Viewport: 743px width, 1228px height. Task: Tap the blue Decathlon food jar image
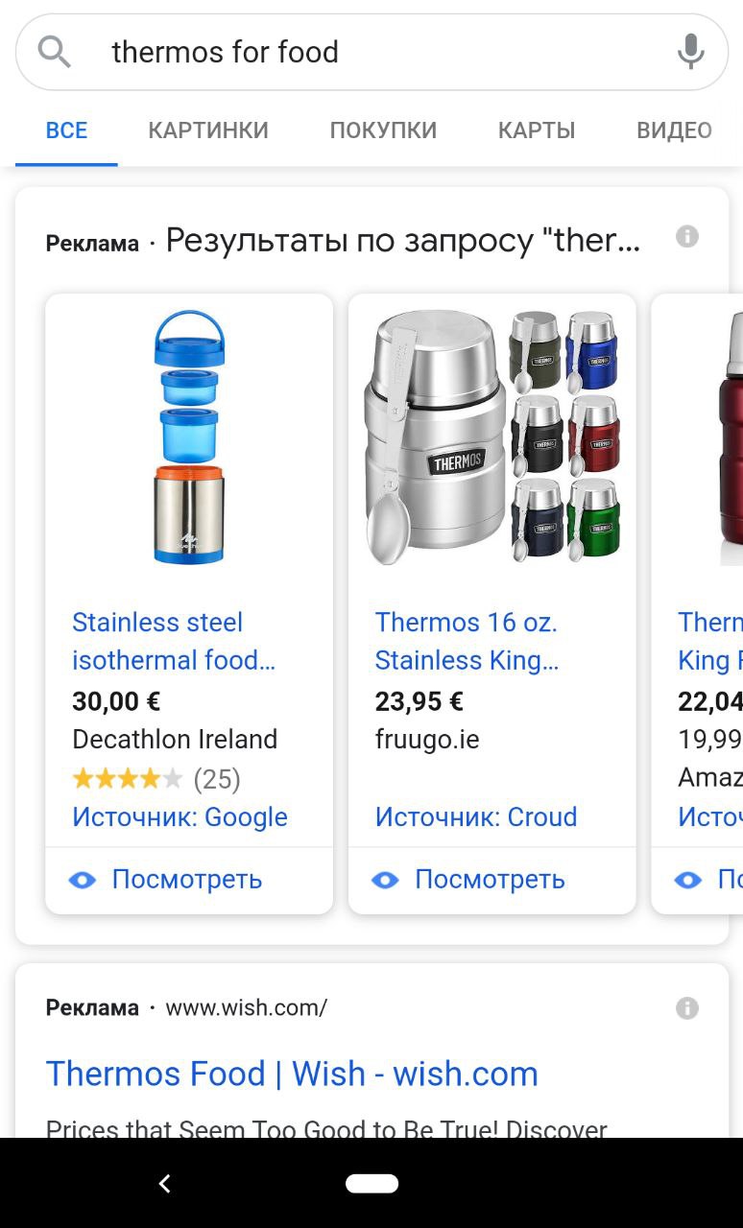[x=189, y=437]
